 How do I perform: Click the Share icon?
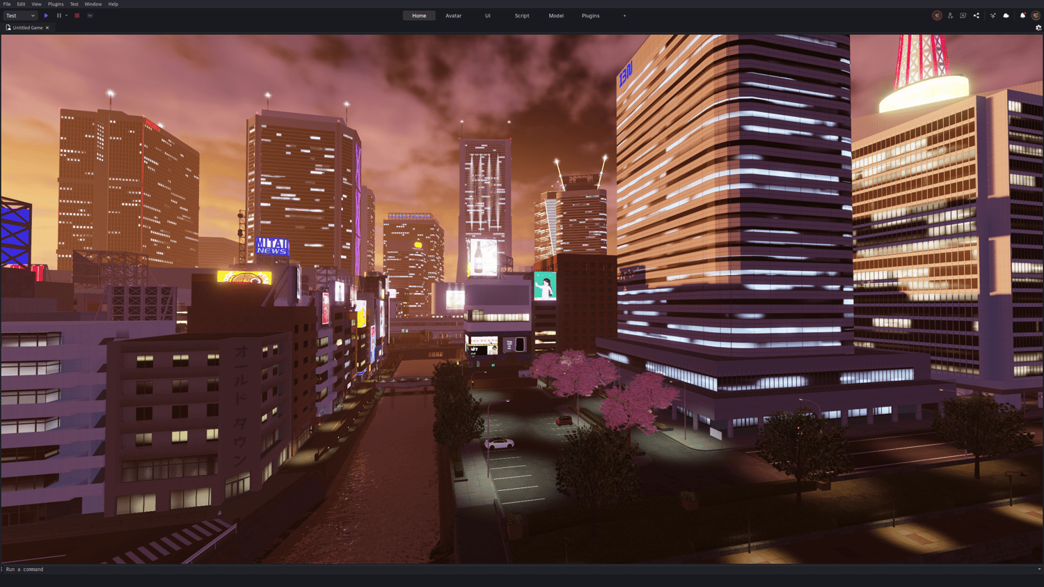point(976,15)
